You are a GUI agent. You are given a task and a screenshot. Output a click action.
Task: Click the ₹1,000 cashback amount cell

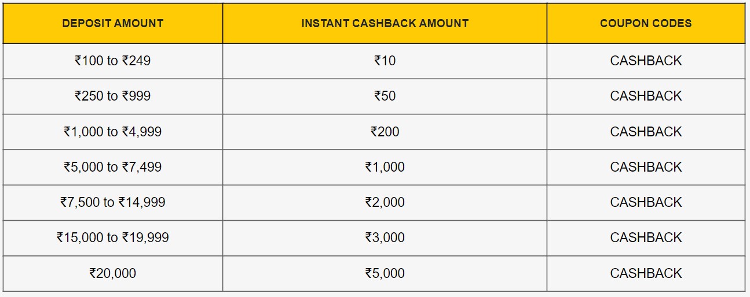click(x=385, y=168)
